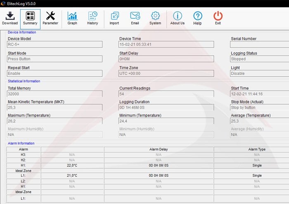The height and width of the screenshot is (204, 289).
Task: Click the Alarm Delay column header
Action: (159, 149)
